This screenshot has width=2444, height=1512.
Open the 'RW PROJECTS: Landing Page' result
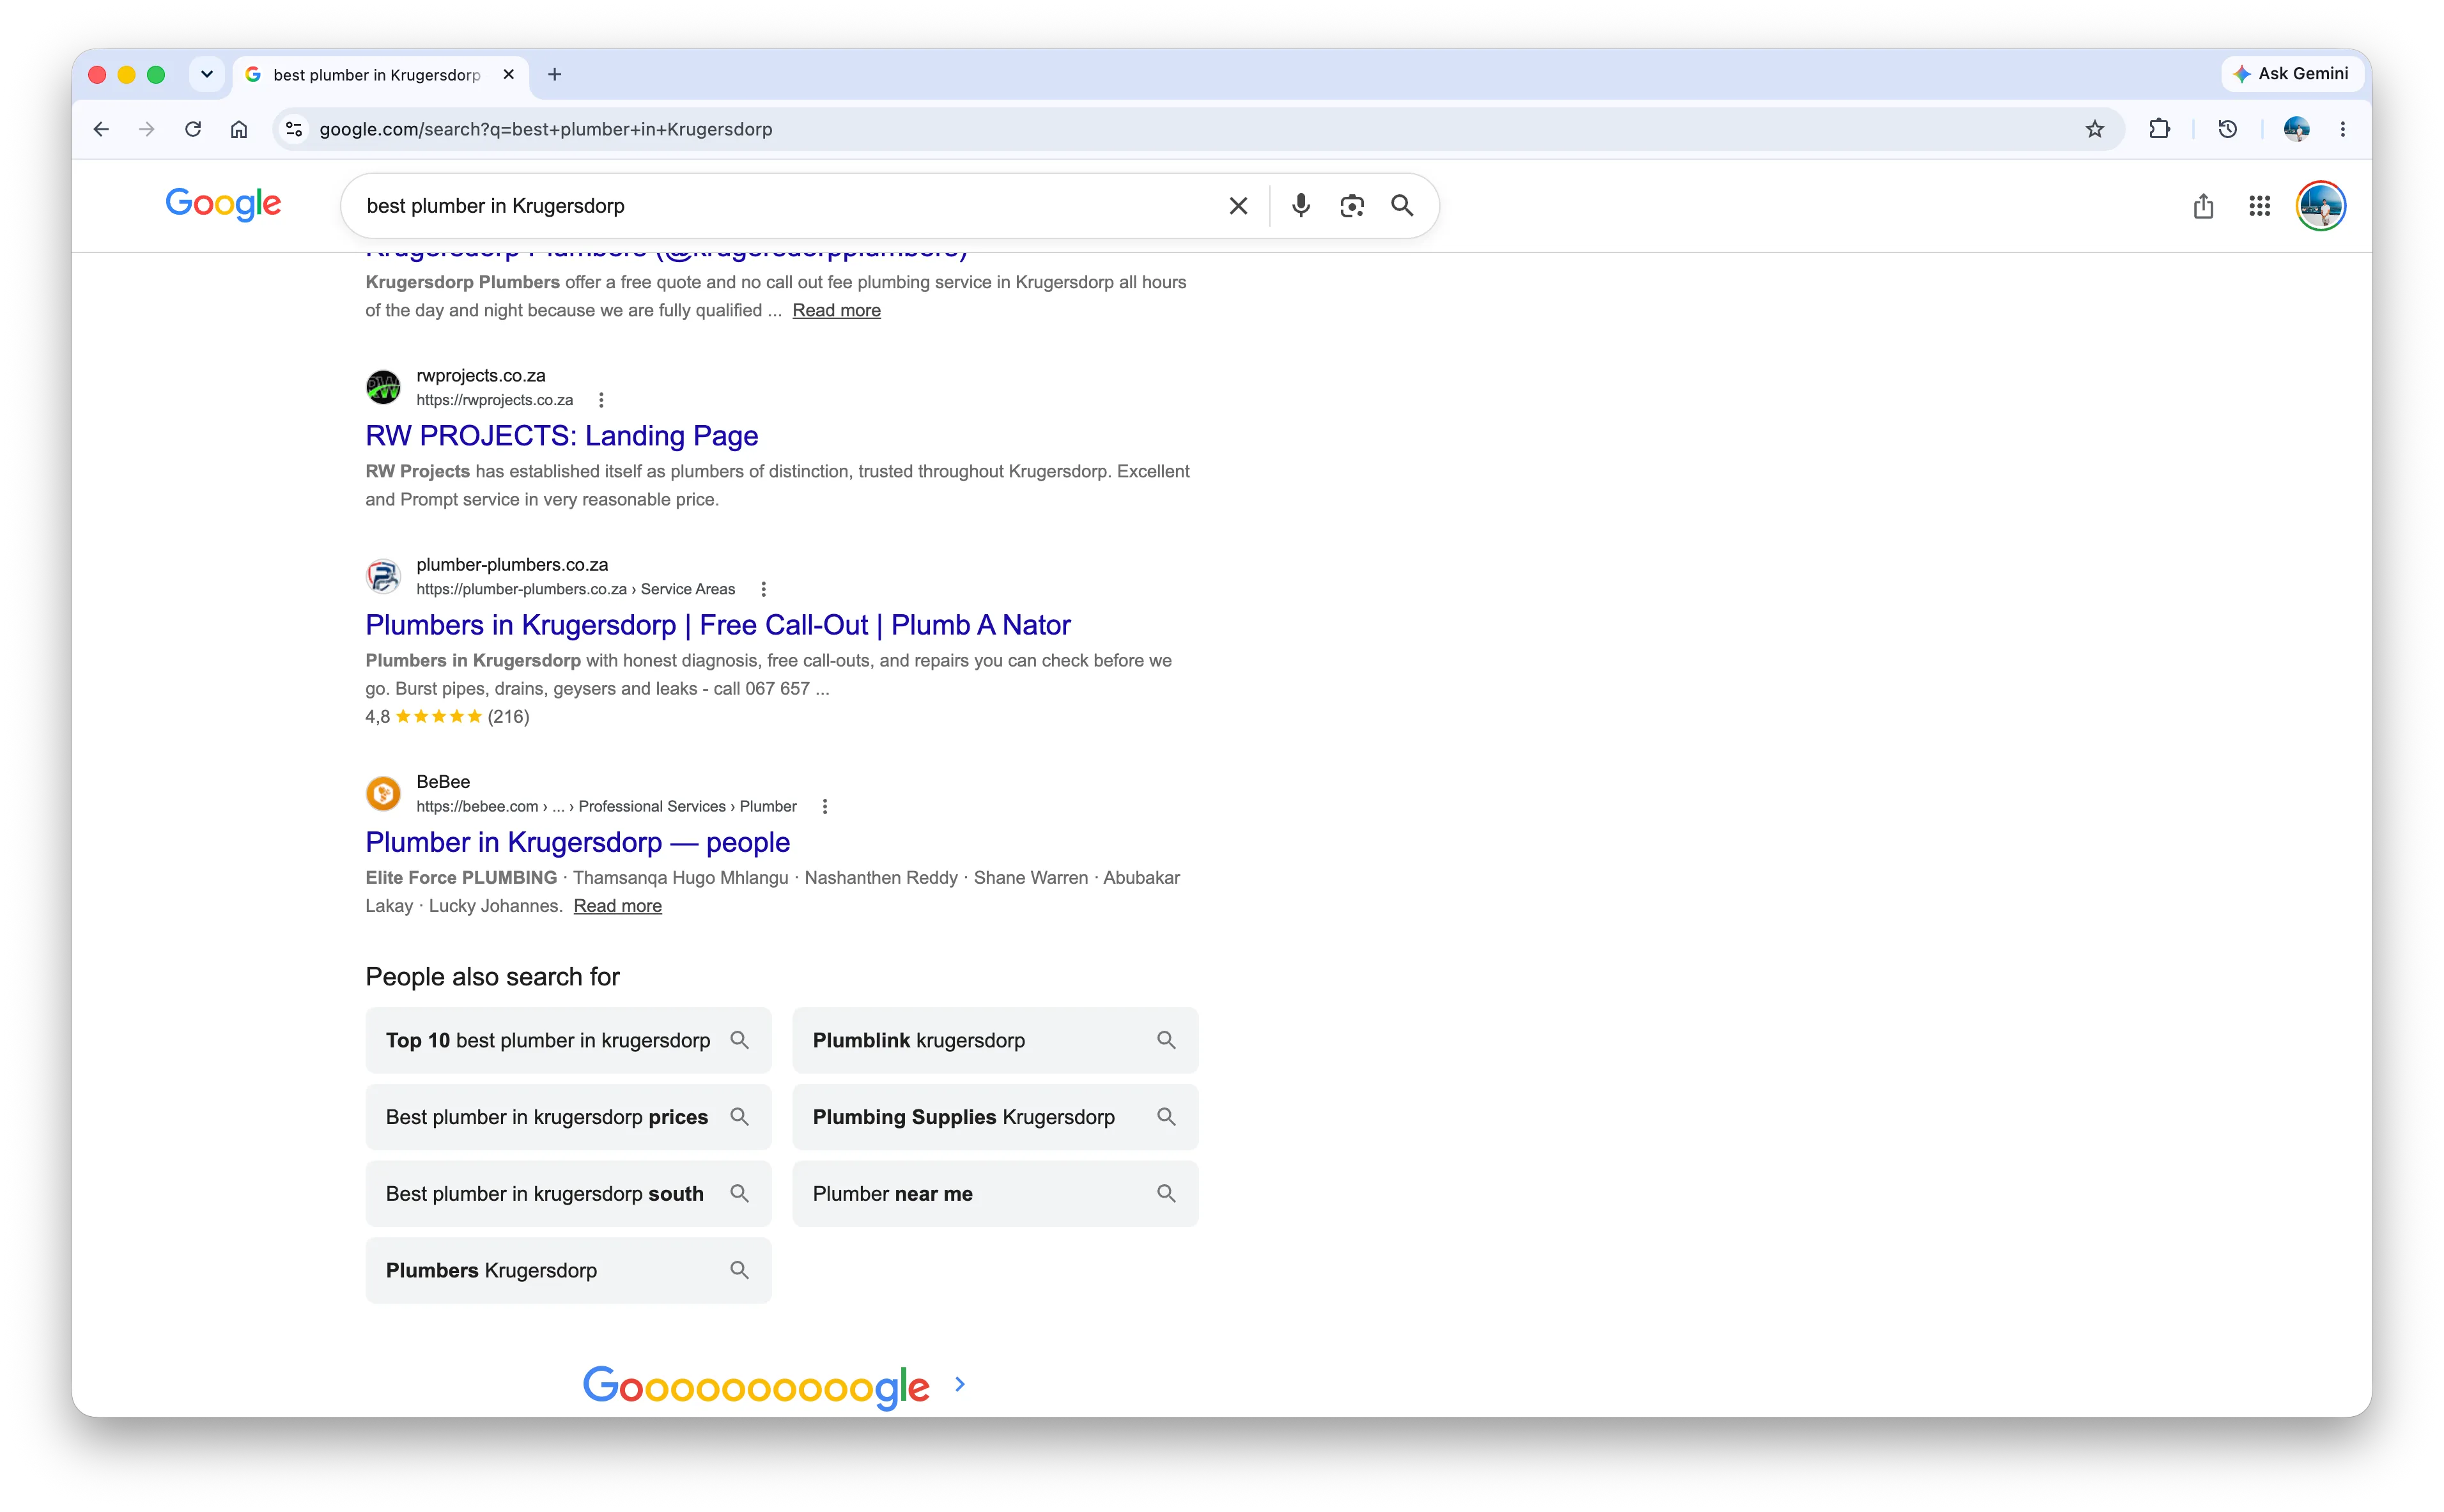pos(561,436)
